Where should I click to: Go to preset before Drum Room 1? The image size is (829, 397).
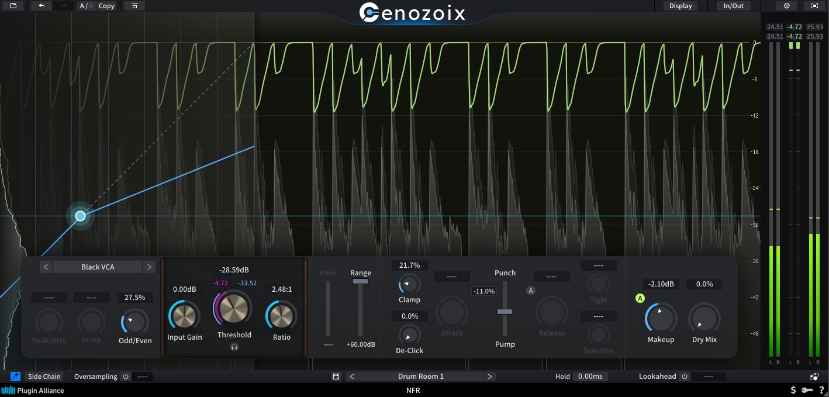[352, 377]
